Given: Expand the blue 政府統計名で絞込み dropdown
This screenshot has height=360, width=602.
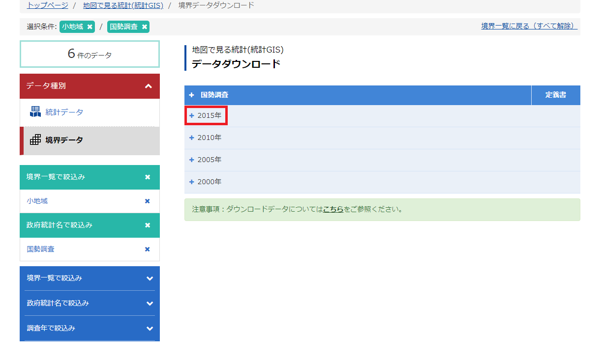Looking at the screenshot, I should click(150, 304).
